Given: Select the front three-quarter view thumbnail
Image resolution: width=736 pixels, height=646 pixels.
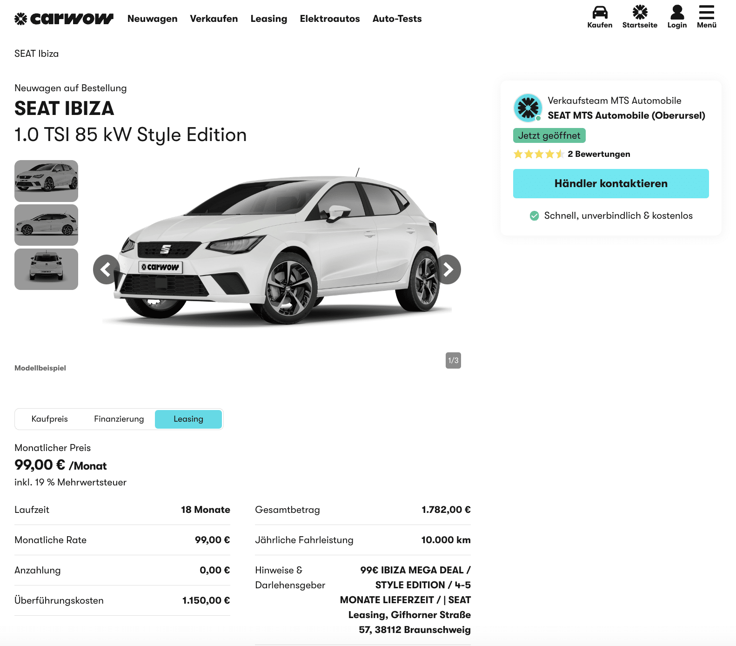Looking at the screenshot, I should click(46, 181).
